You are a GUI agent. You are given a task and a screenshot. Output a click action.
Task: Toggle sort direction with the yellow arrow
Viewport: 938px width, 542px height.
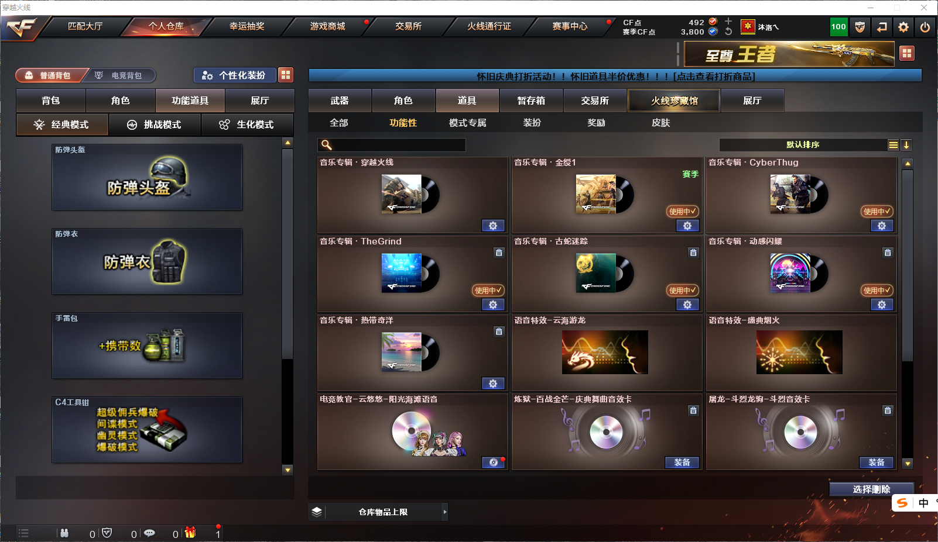906,145
